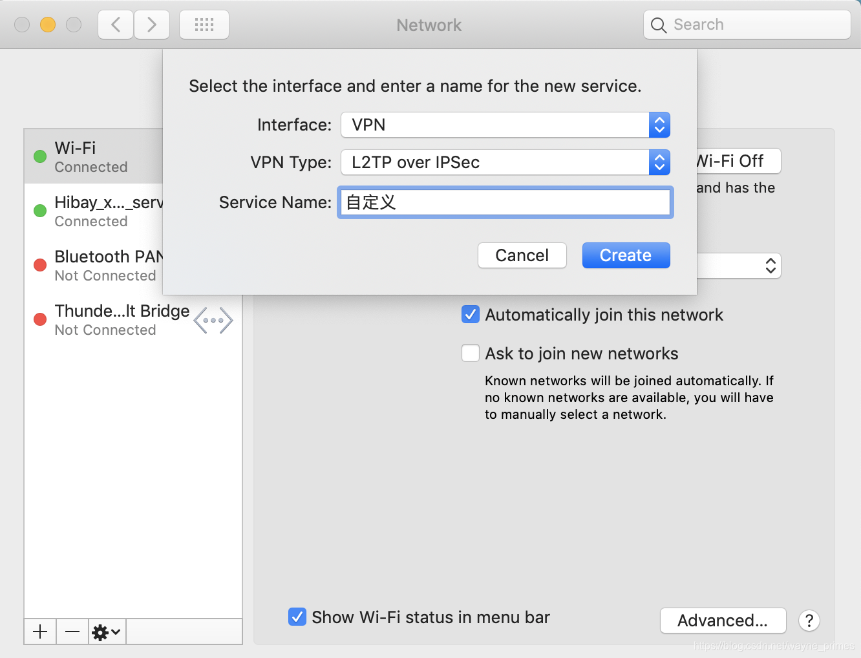Remove selected service with the minus button
The height and width of the screenshot is (658, 861).
coord(72,631)
